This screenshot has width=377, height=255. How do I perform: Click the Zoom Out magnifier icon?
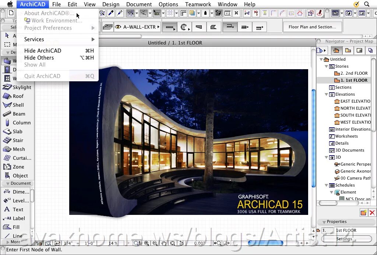coord(155,243)
